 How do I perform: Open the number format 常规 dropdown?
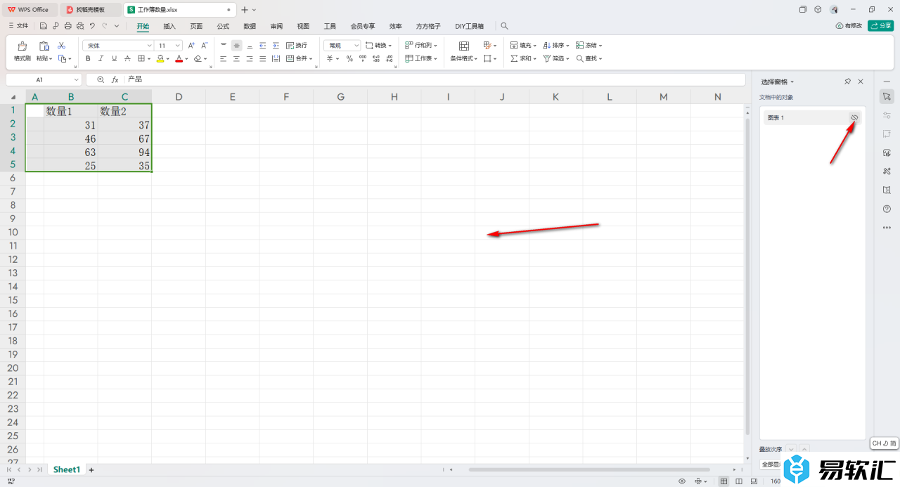(x=357, y=45)
